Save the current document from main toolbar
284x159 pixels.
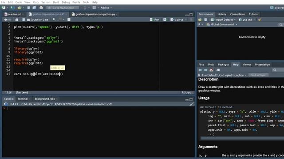click(28, 8)
